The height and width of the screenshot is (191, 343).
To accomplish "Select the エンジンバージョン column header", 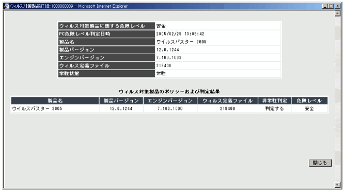I will (170, 101).
